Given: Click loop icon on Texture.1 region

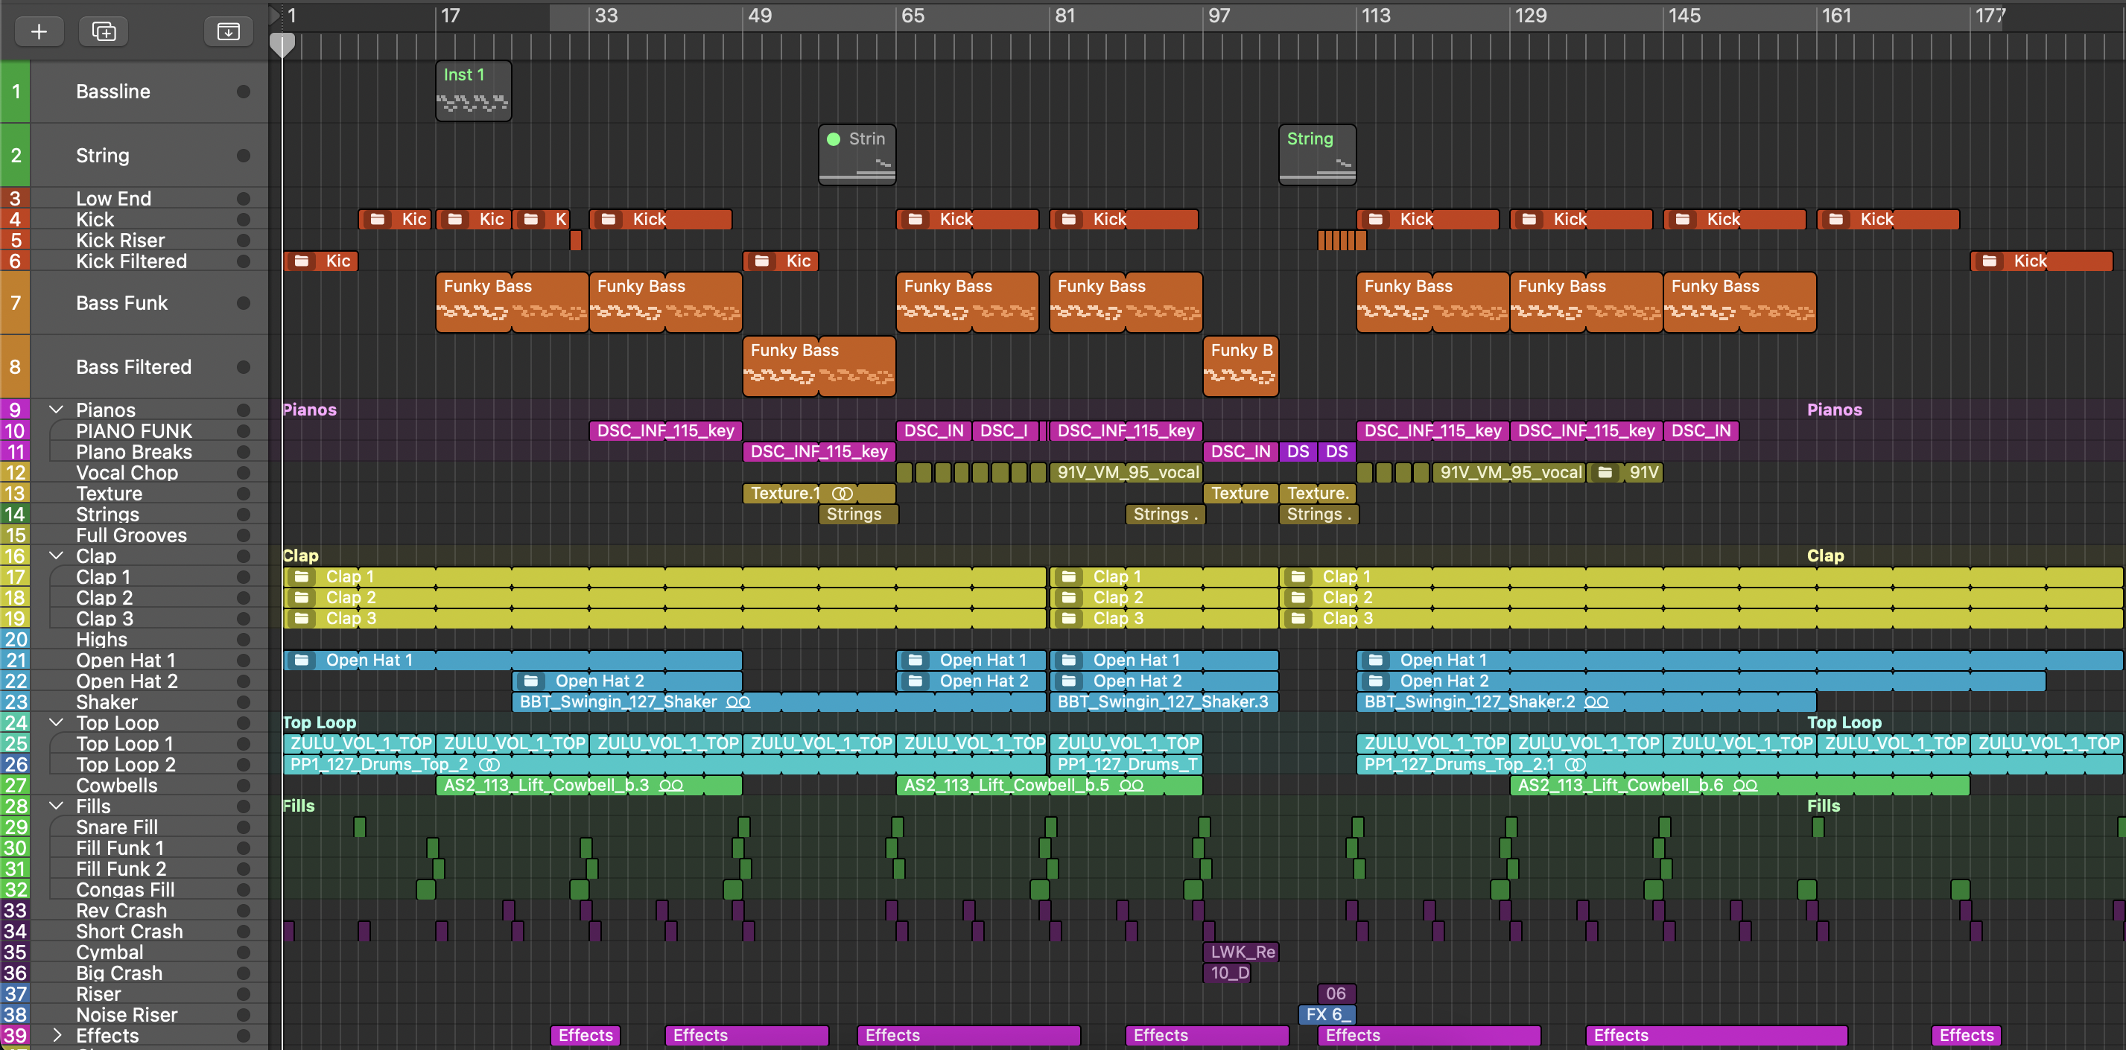Looking at the screenshot, I should 842,493.
